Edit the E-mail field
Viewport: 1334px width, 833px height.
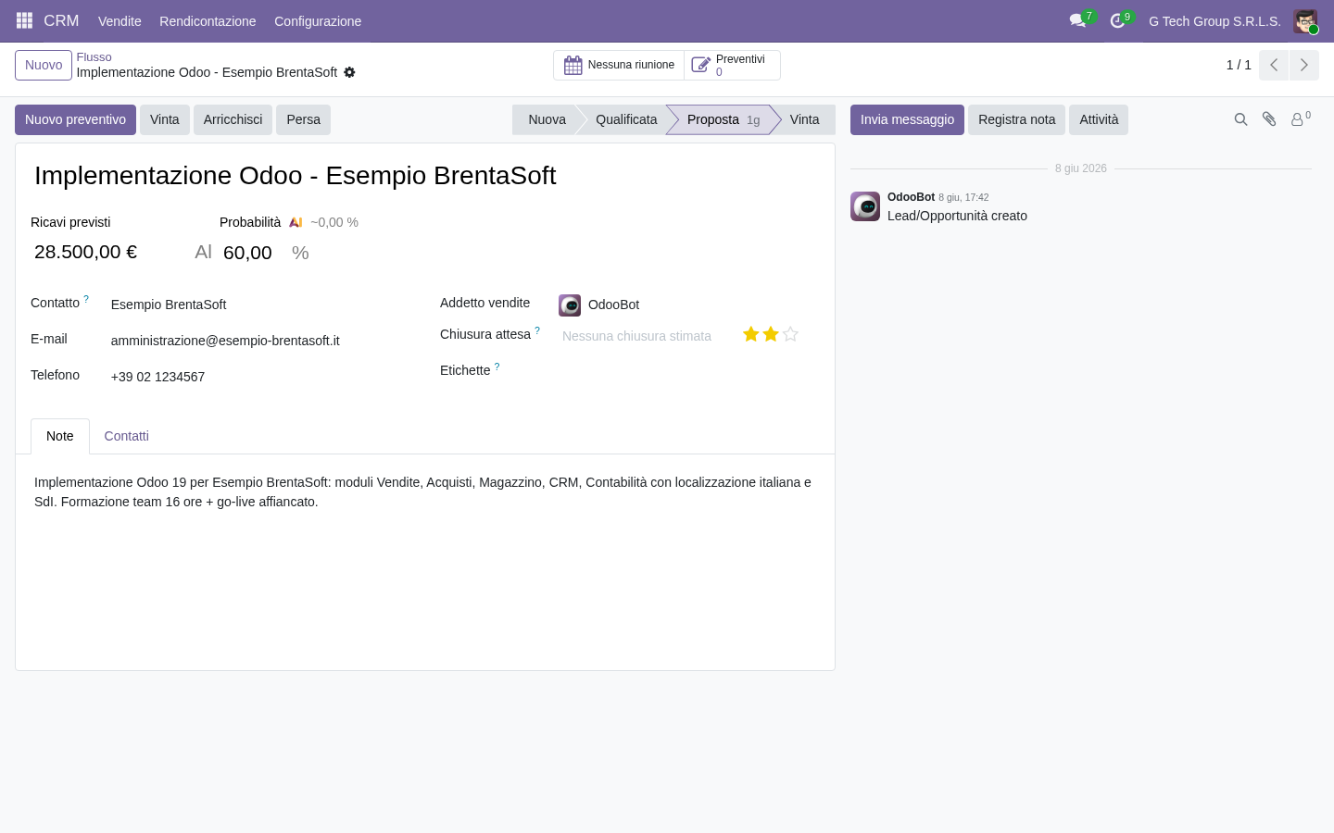[x=259, y=341]
